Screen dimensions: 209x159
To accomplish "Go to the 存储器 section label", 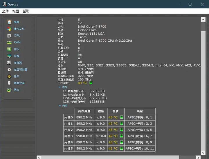I will click(18, 63).
